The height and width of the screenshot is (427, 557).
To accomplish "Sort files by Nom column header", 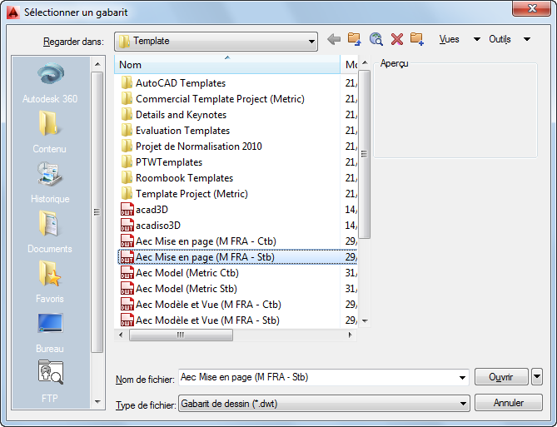I will [227, 64].
